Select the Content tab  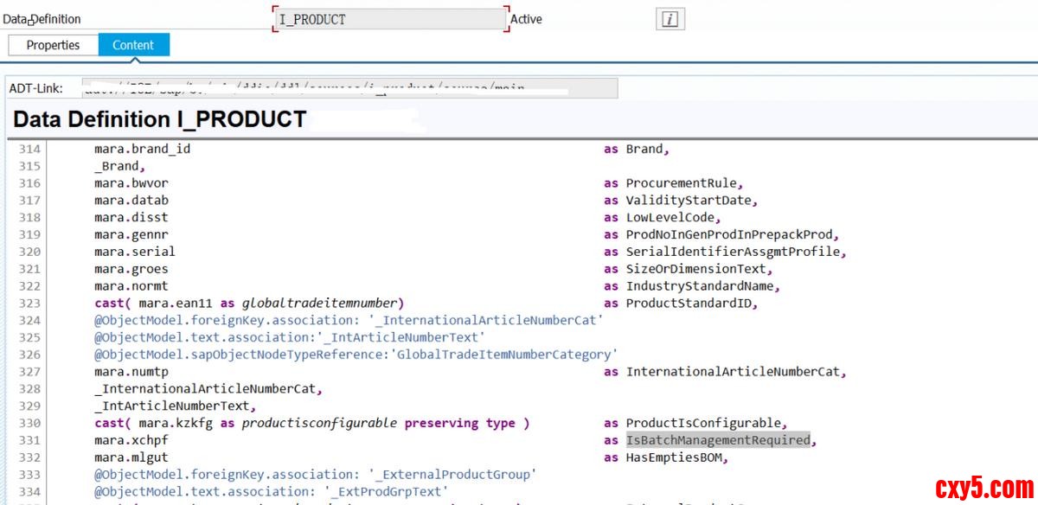[133, 45]
